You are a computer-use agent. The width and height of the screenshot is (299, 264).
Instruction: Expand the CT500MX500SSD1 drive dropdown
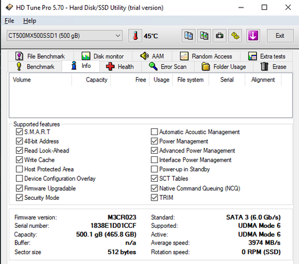pyautogui.click(x=65, y=35)
